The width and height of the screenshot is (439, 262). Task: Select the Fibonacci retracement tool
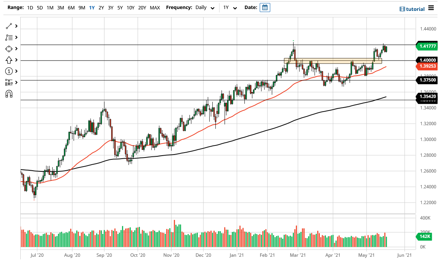pos(8,37)
